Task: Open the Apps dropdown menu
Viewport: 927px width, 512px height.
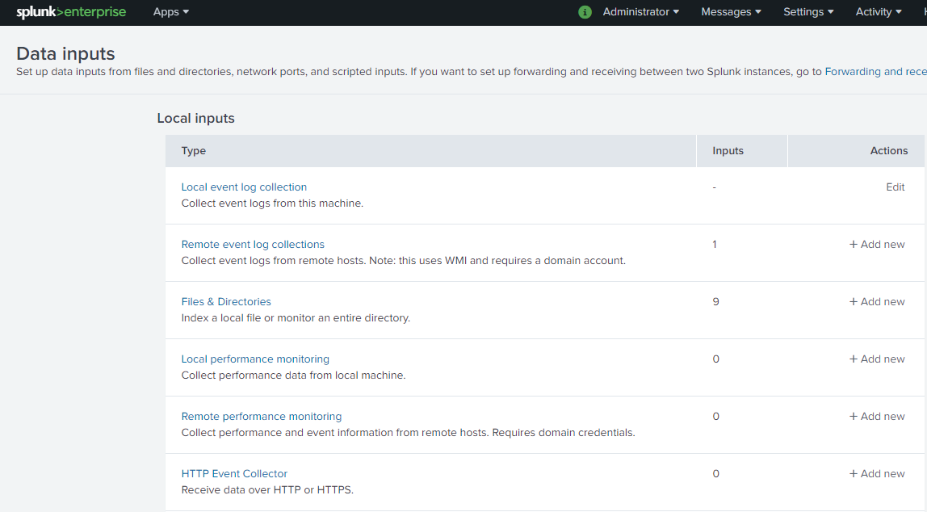Action: pyautogui.click(x=170, y=12)
